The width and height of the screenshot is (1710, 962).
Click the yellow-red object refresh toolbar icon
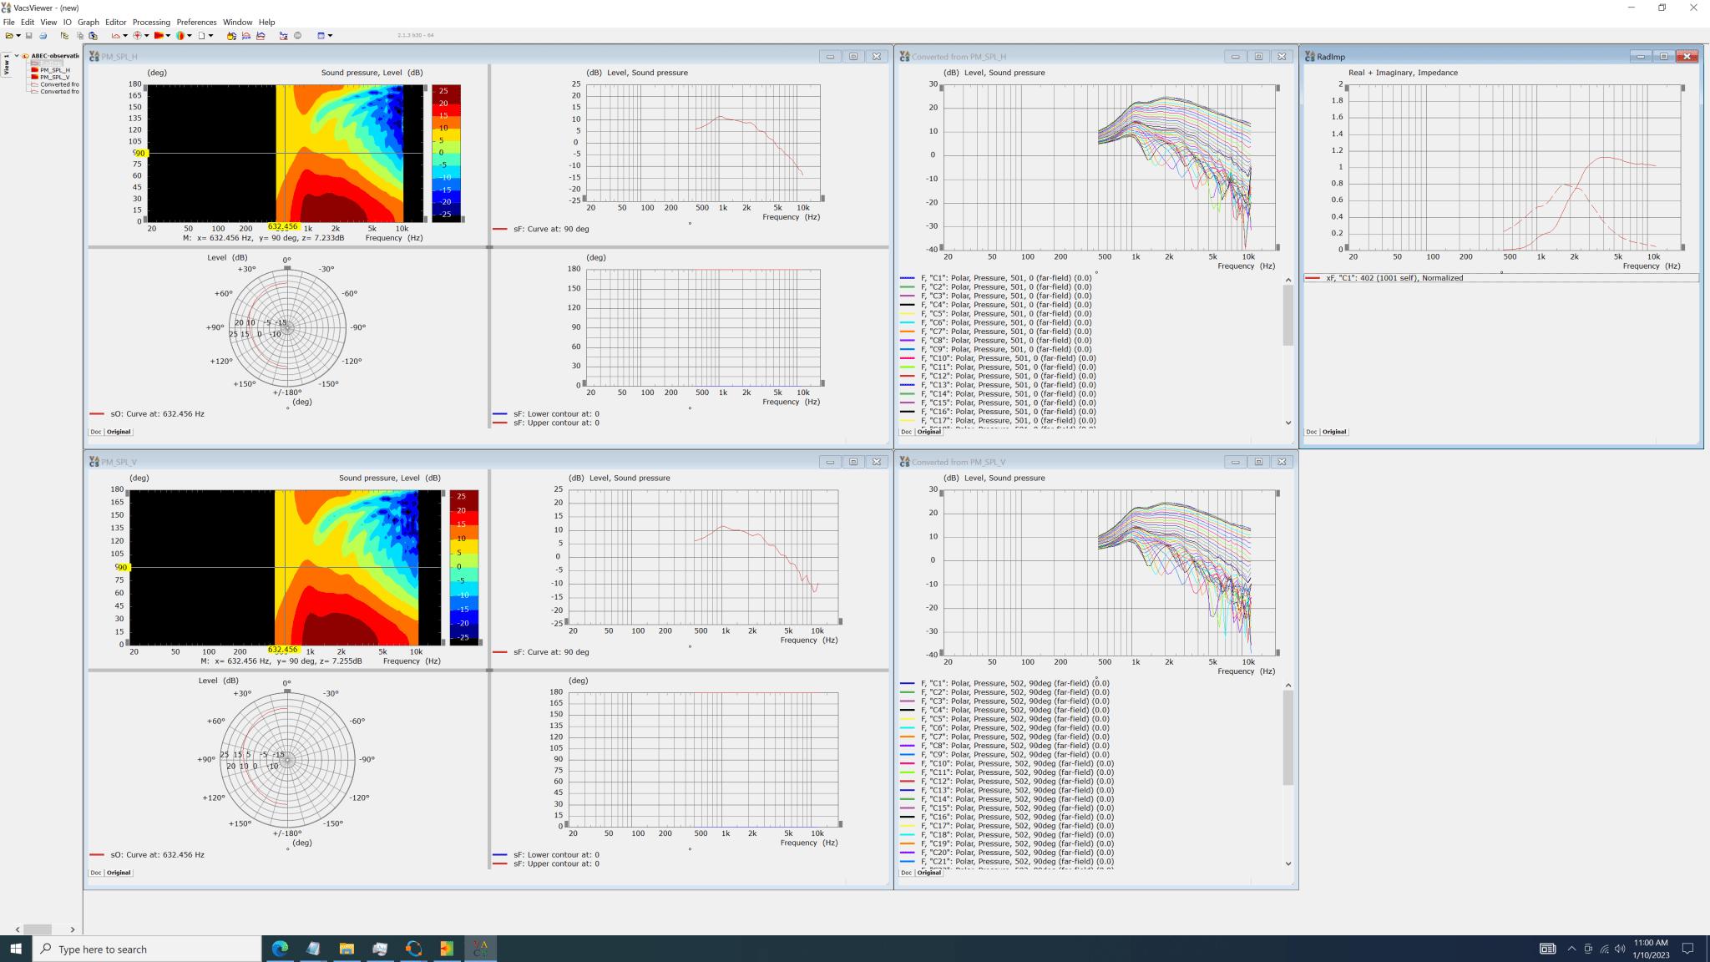pyautogui.click(x=231, y=36)
